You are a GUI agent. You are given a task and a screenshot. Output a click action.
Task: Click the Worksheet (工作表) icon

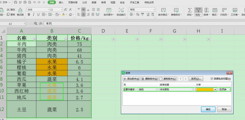[235, 10]
